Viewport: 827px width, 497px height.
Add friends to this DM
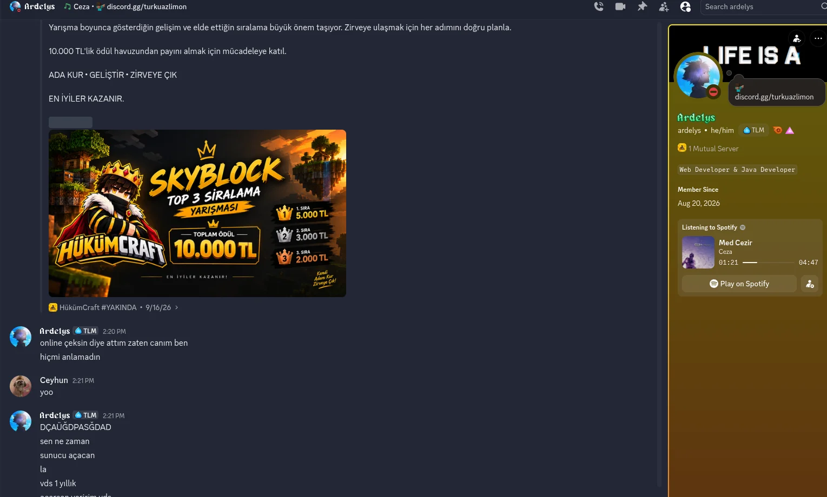664,6
